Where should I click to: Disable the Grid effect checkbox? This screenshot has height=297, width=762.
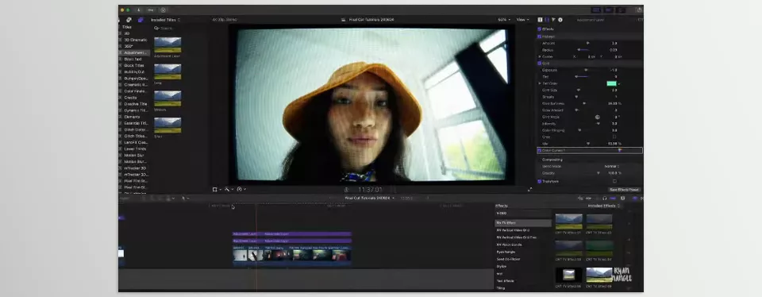(x=540, y=64)
